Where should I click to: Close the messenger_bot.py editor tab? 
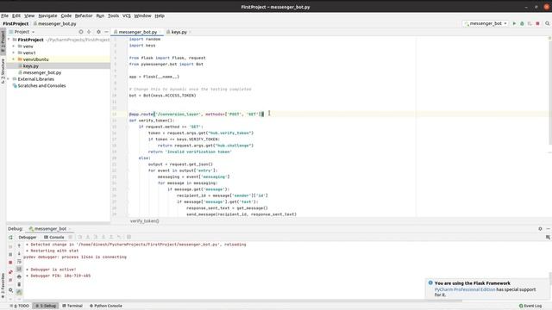pos(160,32)
